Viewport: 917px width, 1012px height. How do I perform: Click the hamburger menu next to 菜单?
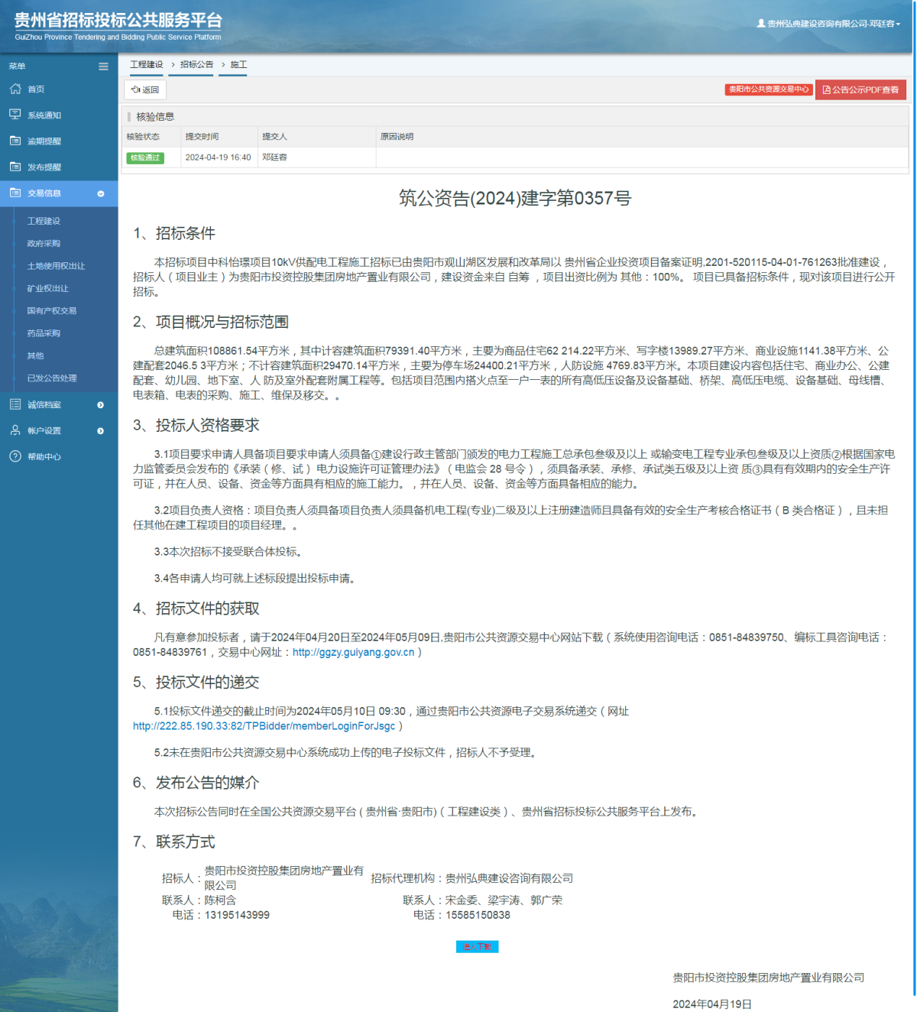click(103, 66)
